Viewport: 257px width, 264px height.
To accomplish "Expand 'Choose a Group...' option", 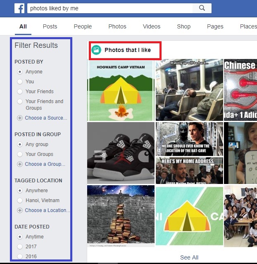I will pos(45,164).
